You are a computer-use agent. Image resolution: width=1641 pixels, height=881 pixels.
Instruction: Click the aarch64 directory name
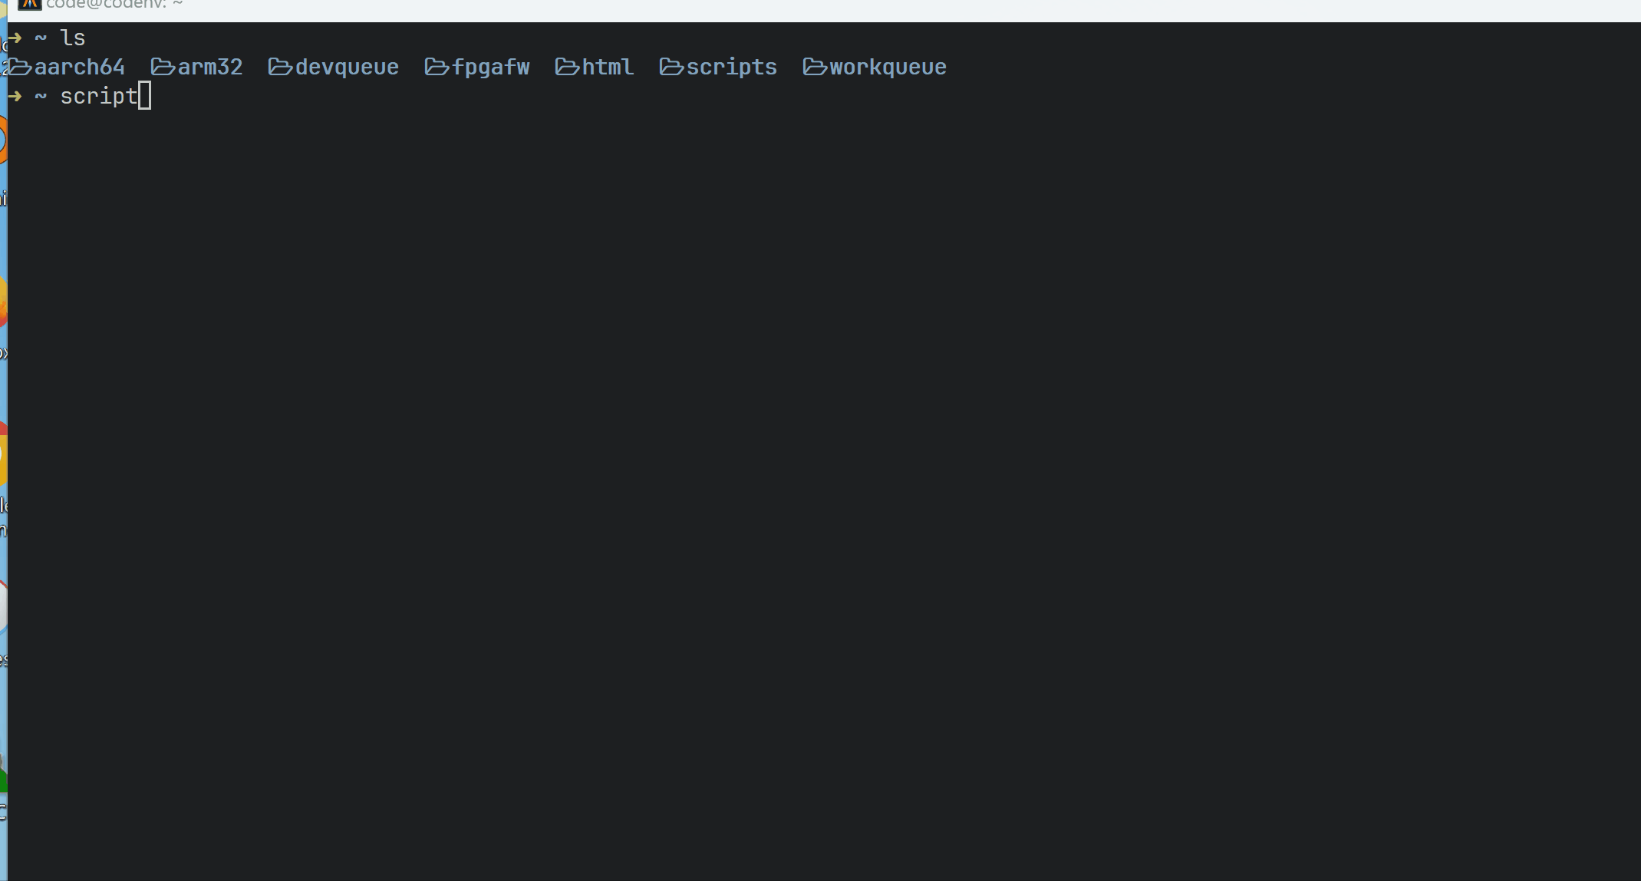point(80,68)
